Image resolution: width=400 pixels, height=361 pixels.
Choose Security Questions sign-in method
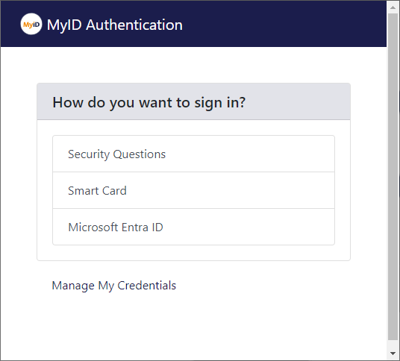click(x=193, y=154)
